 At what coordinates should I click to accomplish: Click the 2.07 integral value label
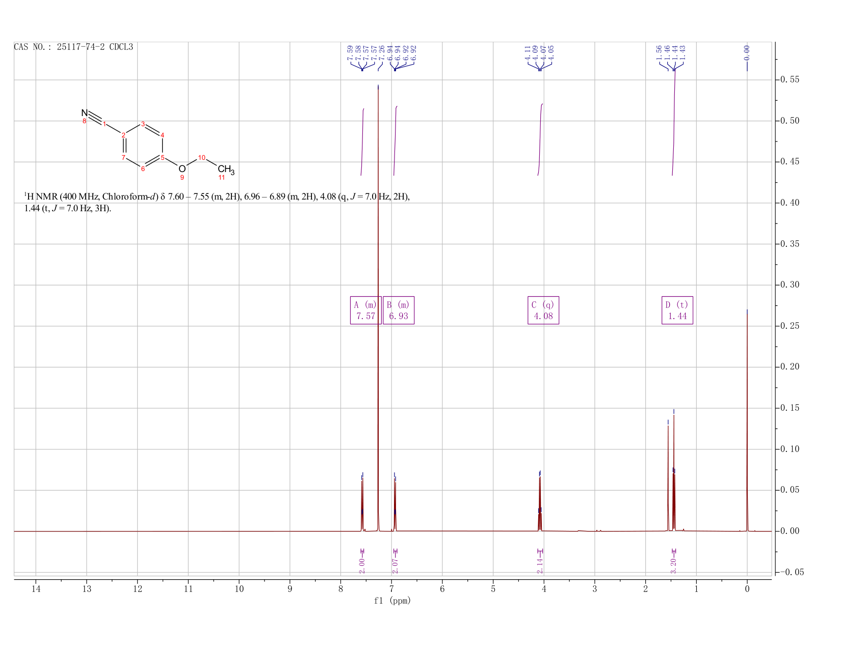[395, 566]
